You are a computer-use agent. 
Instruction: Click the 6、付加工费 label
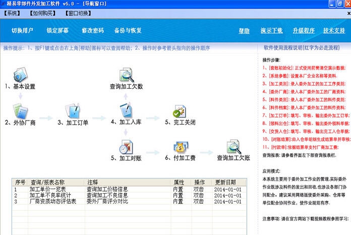pyautogui.click(x=180, y=158)
